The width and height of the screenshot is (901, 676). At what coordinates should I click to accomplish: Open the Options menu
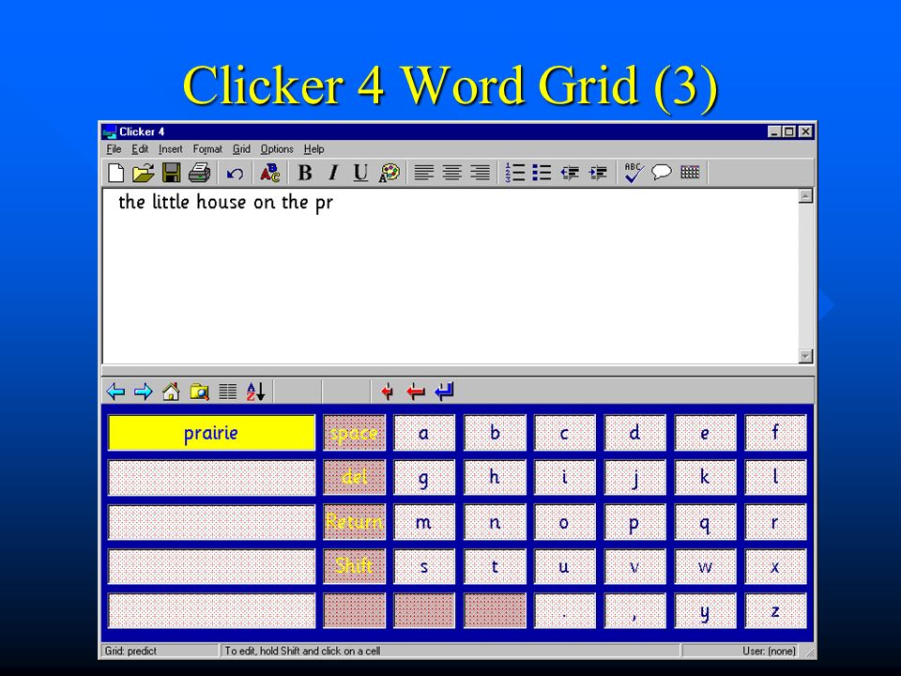[x=277, y=149]
